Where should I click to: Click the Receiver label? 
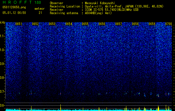tap(56, 10)
